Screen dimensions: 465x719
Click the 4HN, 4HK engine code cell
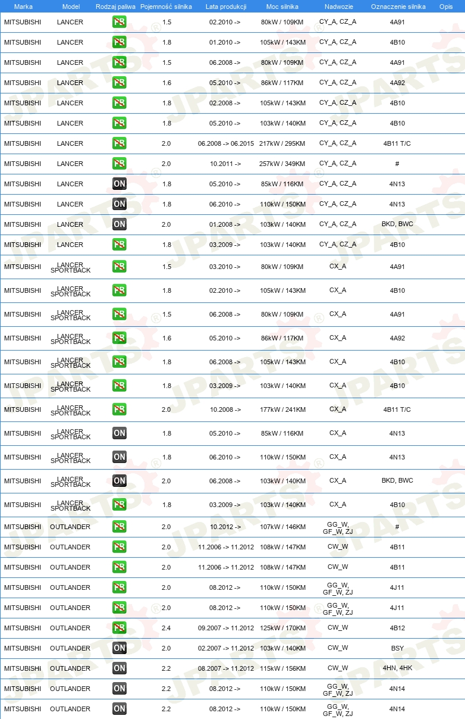pyautogui.click(x=397, y=668)
